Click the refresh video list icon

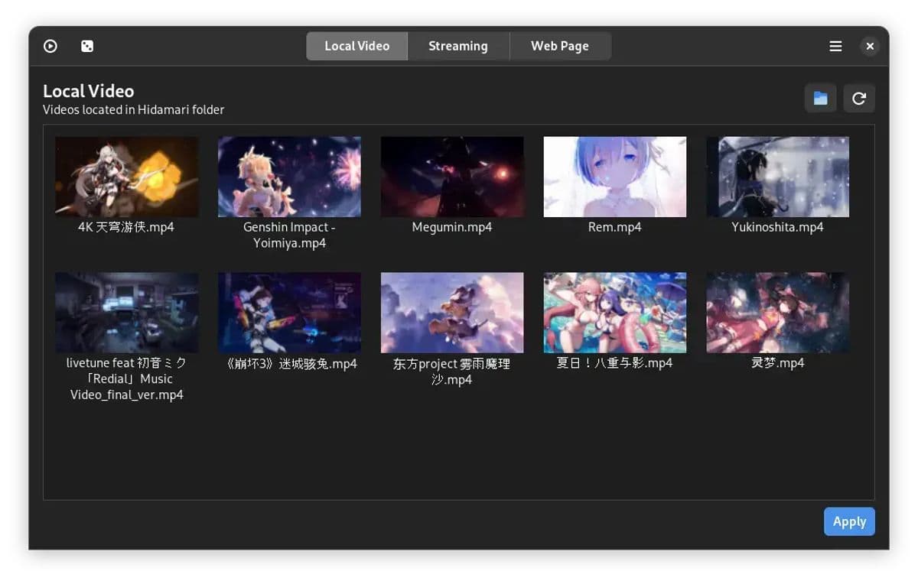click(859, 99)
